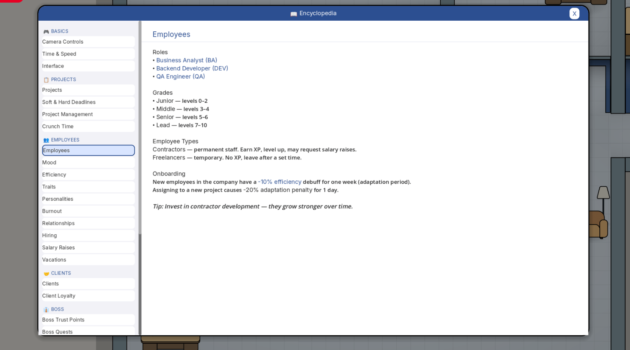This screenshot has width=630, height=350.
Task: Click the gamepad icon next to BASICS
Action: 46,32
